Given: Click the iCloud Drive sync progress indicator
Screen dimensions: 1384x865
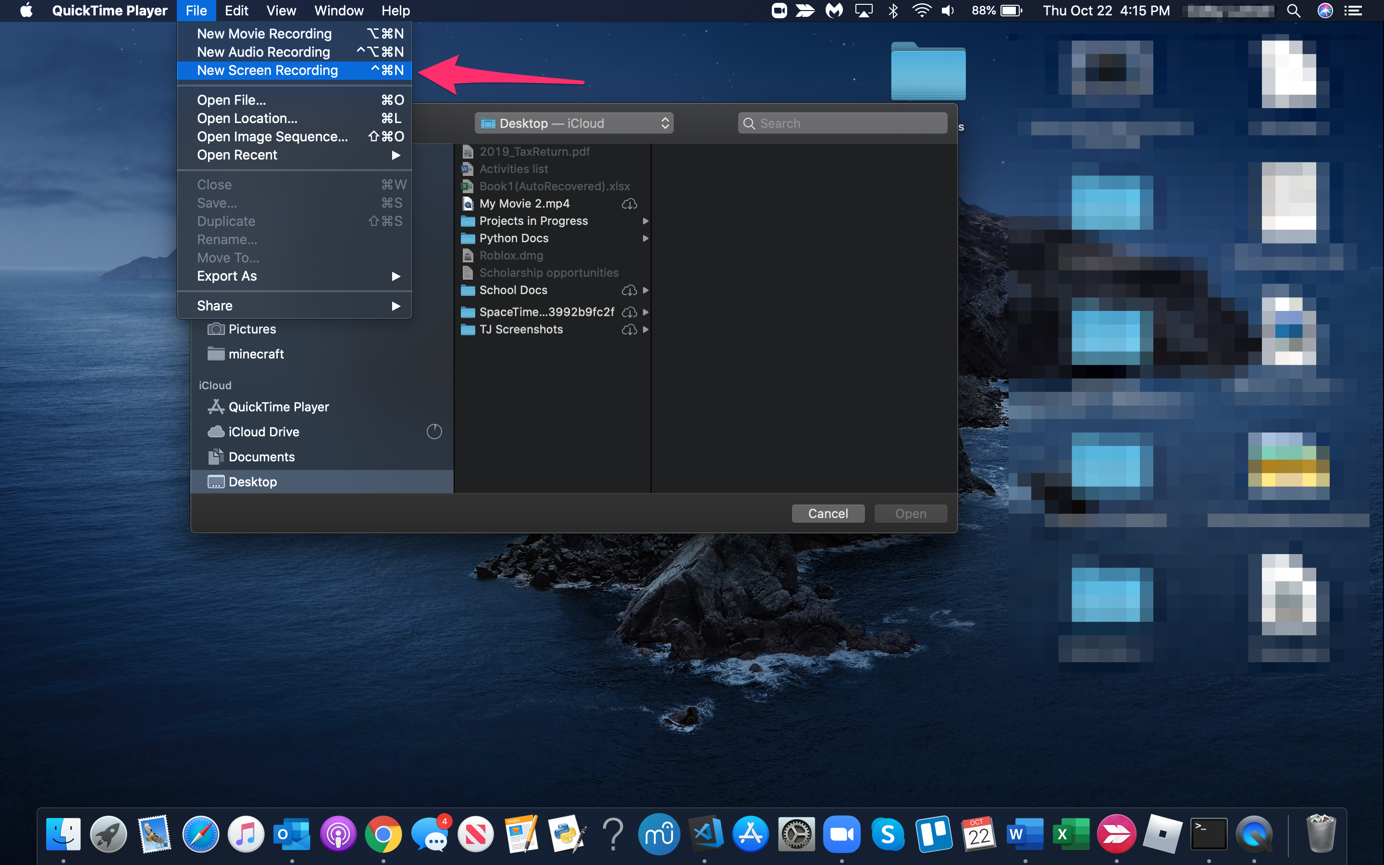Looking at the screenshot, I should [434, 432].
